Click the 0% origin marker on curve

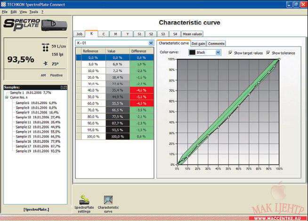(177, 164)
